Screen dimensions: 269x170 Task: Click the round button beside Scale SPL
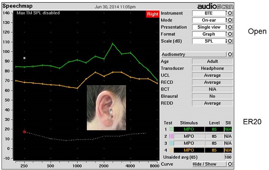tap(230, 41)
